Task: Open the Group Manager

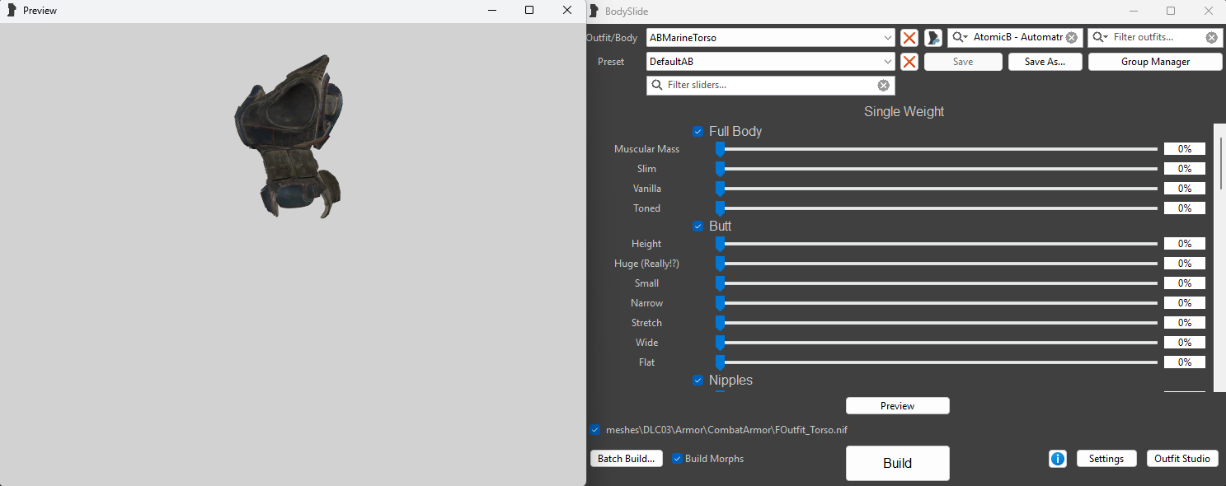Action: pyautogui.click(x=1155, y=62)
